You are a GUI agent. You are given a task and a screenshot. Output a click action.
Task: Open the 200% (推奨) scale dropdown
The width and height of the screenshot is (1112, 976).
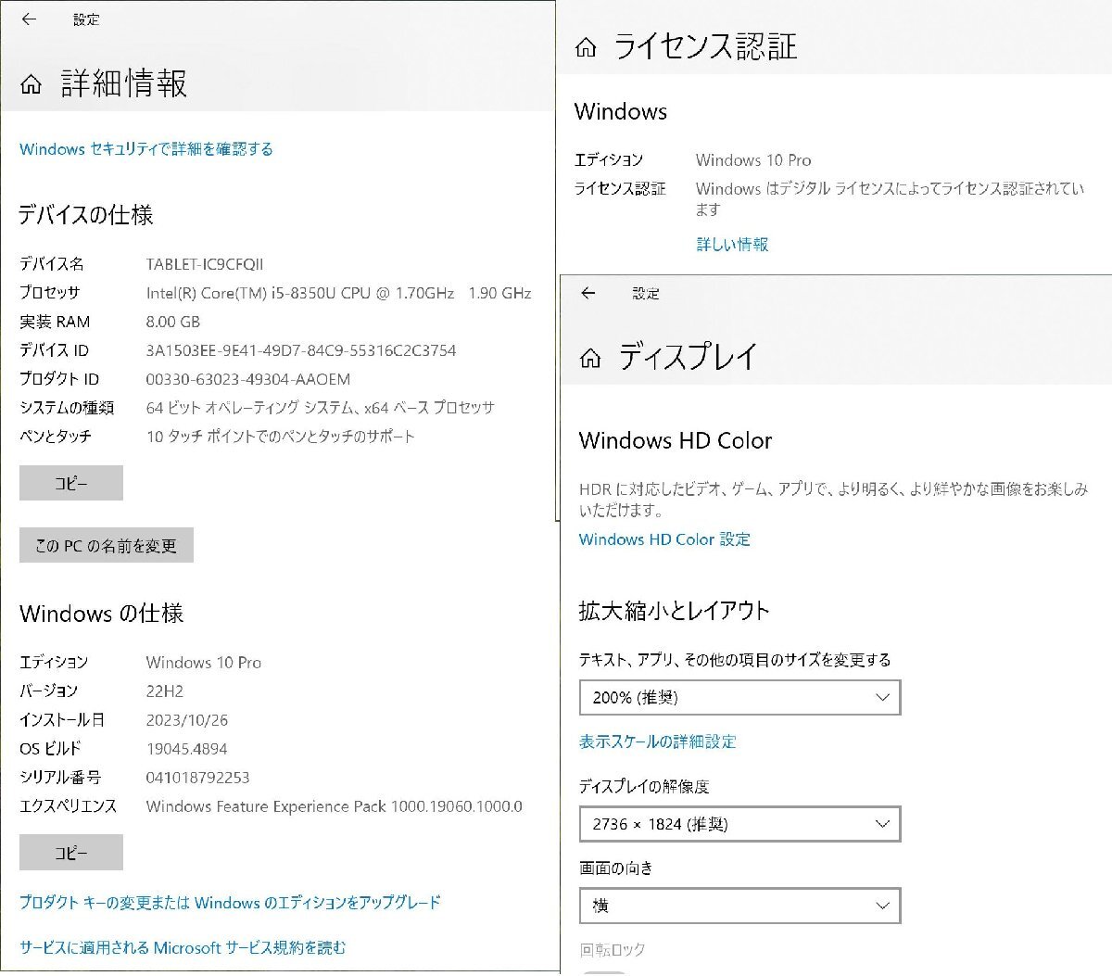740,698
